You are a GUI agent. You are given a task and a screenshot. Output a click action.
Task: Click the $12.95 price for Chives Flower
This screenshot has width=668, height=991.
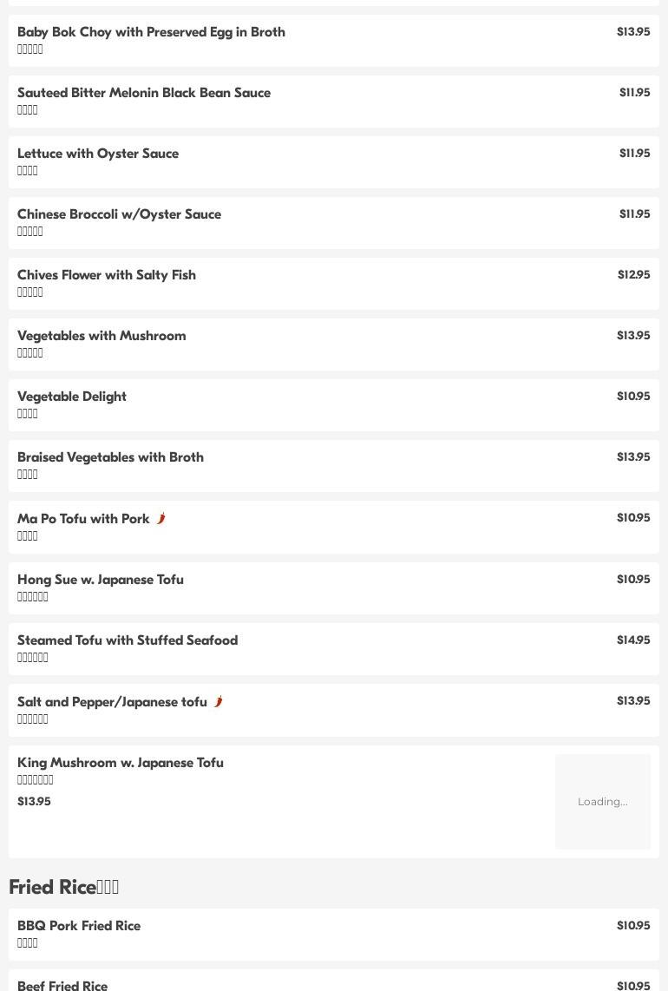pos(633,275)
